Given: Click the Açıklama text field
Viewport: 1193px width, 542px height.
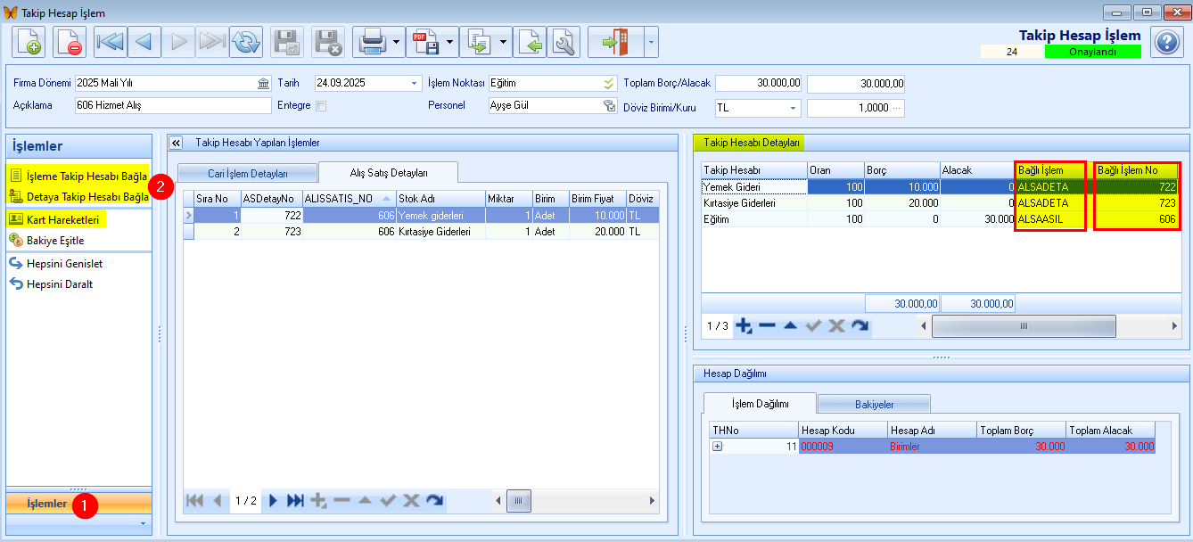Looking at the screenshot, I should coord(172,105).
